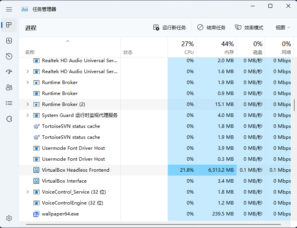The image size is (297, 228).
Task: Expand the Runtime Broker (2) group
Action: (27, 104)
